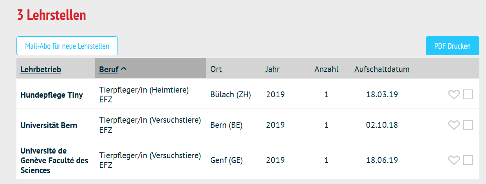This screenshot has width=486, height=184.
Task: Click the Genf (GE) location cell
Action: pos(226,160)
